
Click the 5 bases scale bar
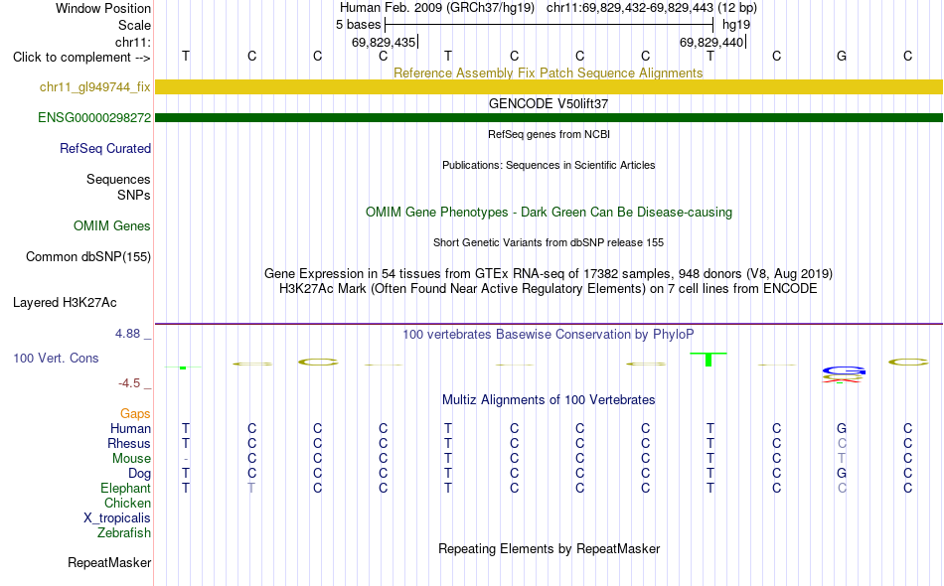coord(549,25)
